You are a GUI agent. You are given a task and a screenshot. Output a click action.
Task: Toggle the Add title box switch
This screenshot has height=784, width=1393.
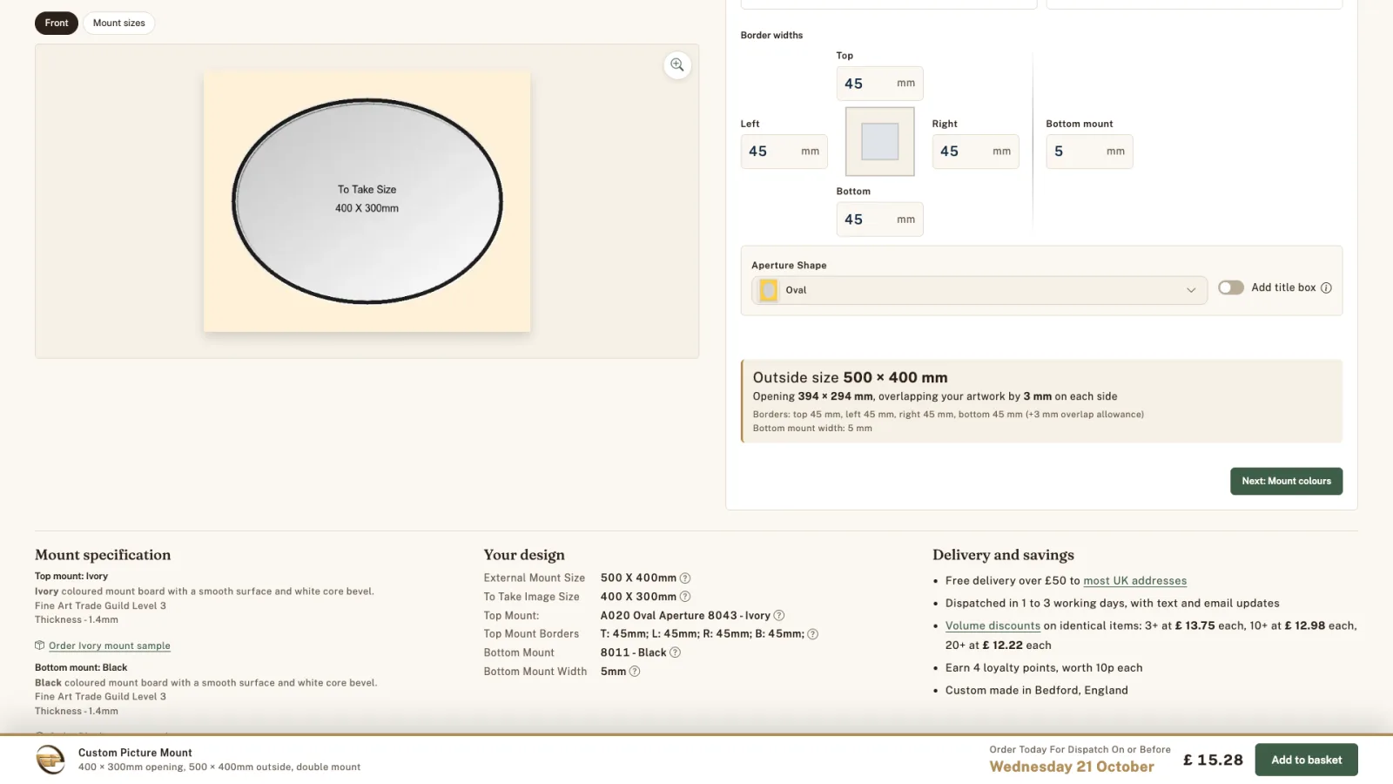coord(1230,287)
